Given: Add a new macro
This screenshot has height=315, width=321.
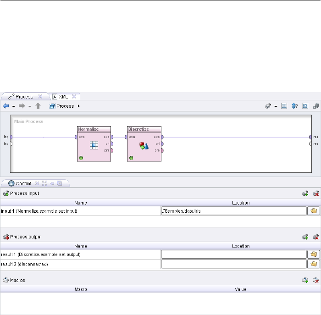Looking at the screenshot, I should point(305,280).
